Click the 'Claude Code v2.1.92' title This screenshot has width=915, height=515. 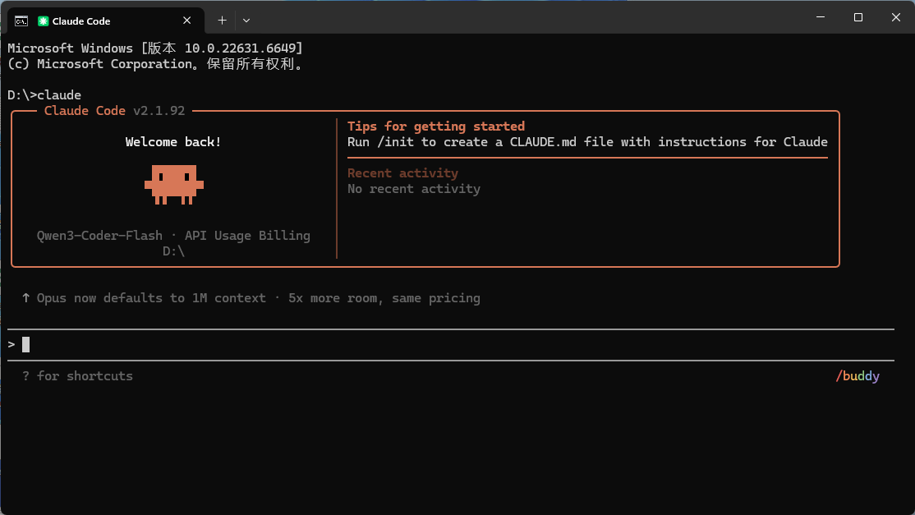(x=114, y=111)
